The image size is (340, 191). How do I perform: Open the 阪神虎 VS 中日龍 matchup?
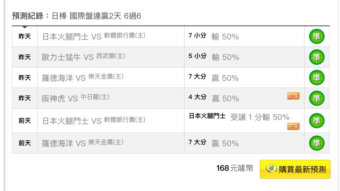(76, 98)
